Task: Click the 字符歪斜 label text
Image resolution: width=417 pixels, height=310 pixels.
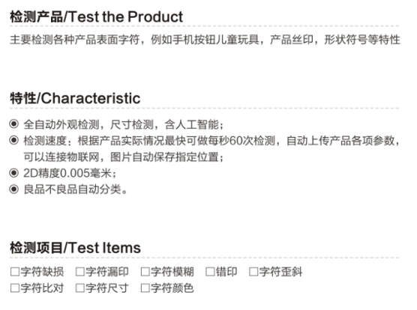Action: tap(280, 272)
